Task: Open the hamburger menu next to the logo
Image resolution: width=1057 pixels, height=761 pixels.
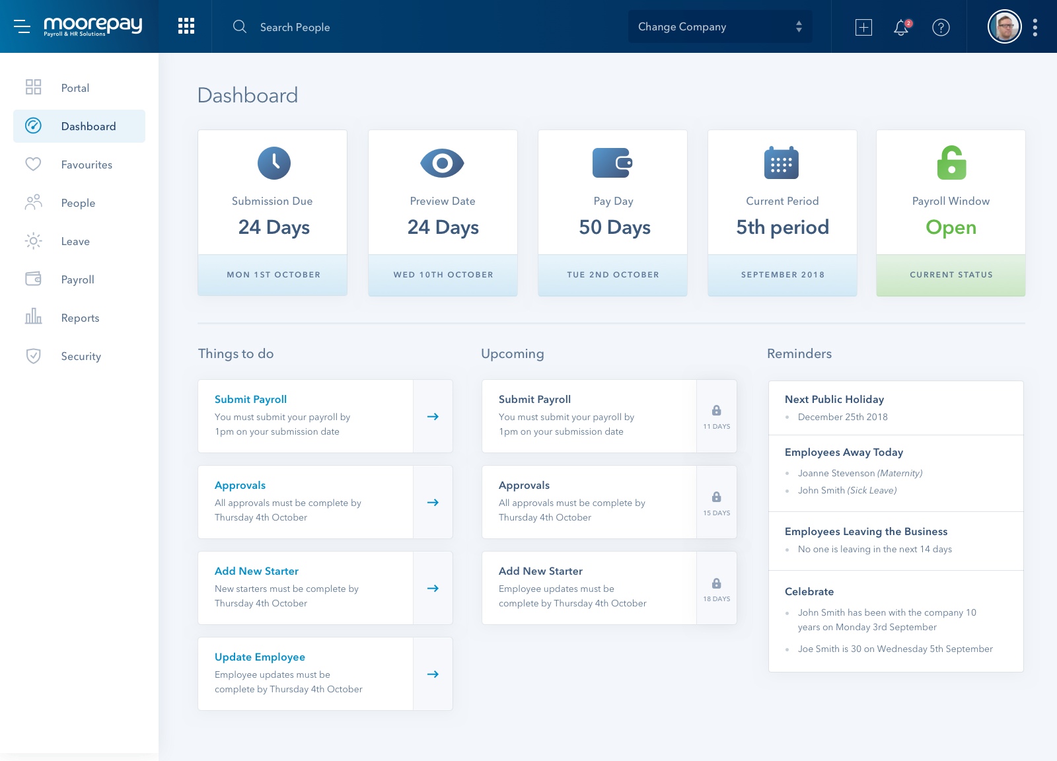Action: tap(22, 26)
